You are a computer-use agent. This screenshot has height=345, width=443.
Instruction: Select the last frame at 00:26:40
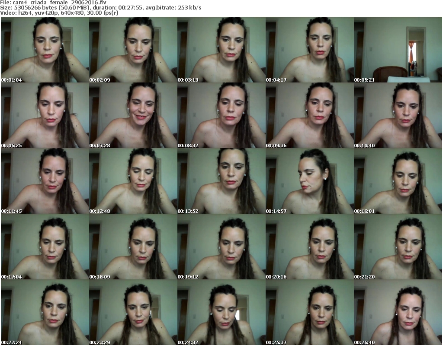tap(398, 312)
